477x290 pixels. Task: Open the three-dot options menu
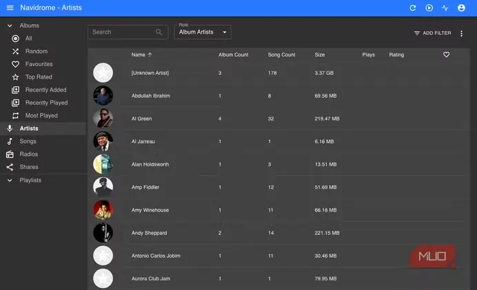coord(461,34)
